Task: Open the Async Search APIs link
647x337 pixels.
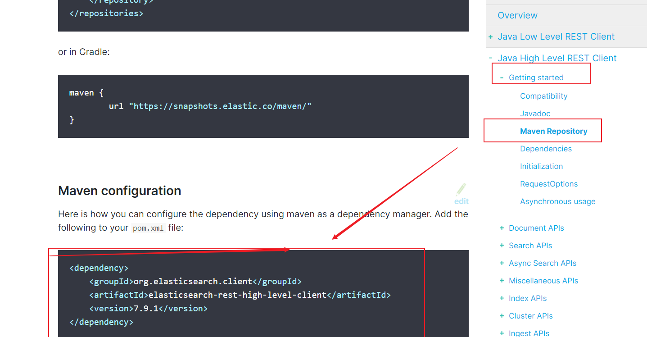Action: pos(543,263)
